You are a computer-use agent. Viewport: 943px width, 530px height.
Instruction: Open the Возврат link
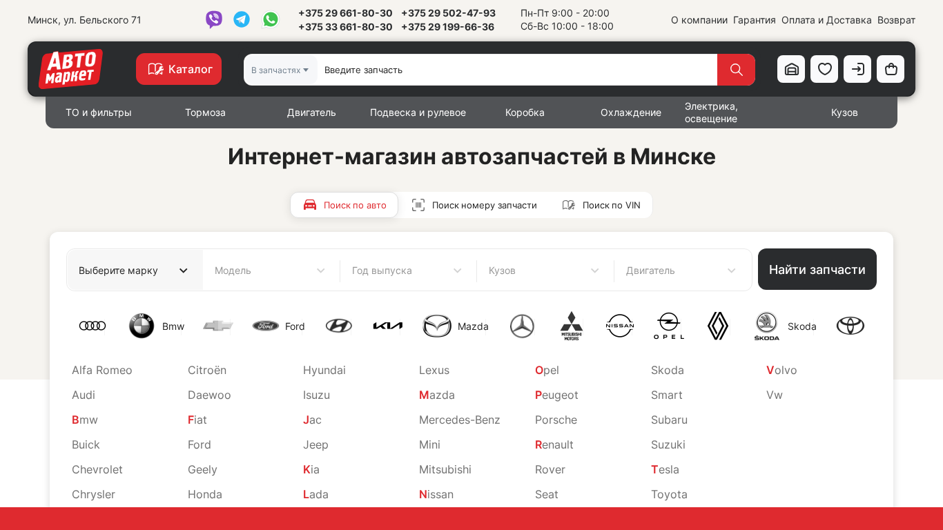pos(896,20)
